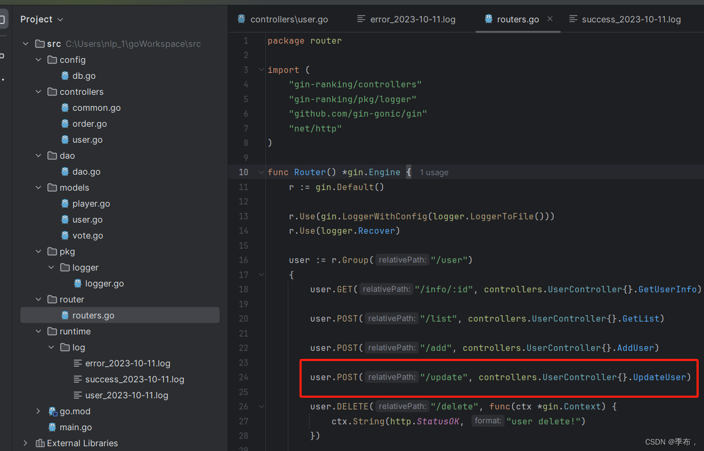704x451 pixels.
Task: Click the Go gopher icon for db.go
Action: (x=65, y=76)
